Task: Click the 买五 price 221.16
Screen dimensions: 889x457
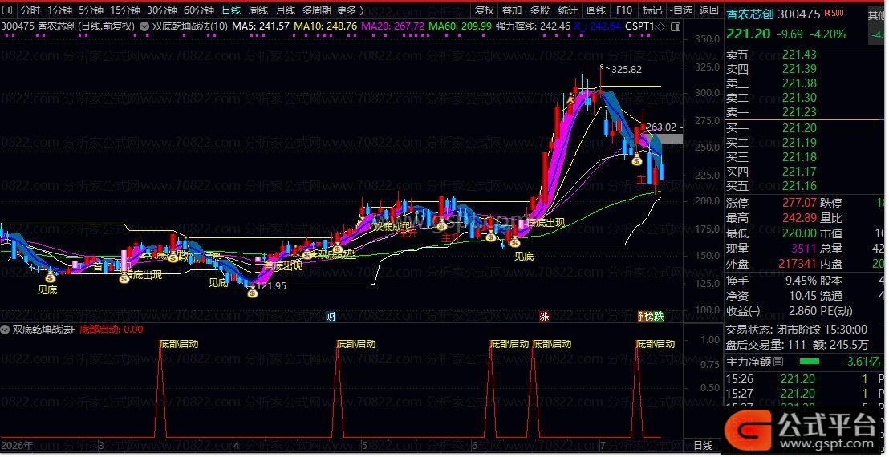Action: pyautogui.click(x=799, y=186)
